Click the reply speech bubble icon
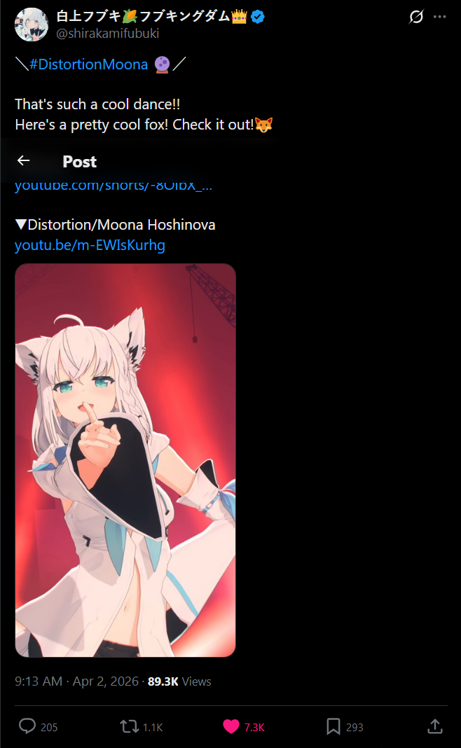 [27, 726]
